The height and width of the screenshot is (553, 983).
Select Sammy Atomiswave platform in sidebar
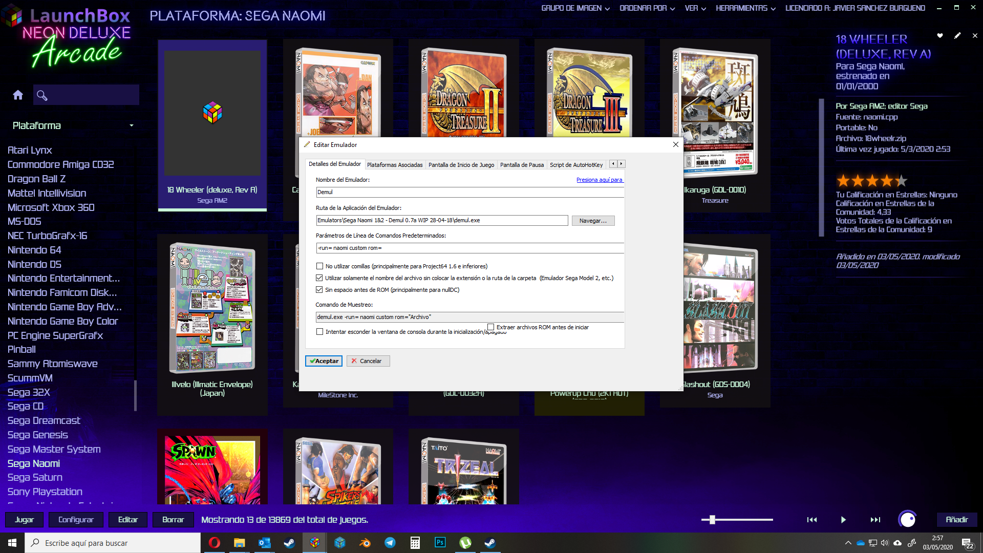tap(52, 364)
